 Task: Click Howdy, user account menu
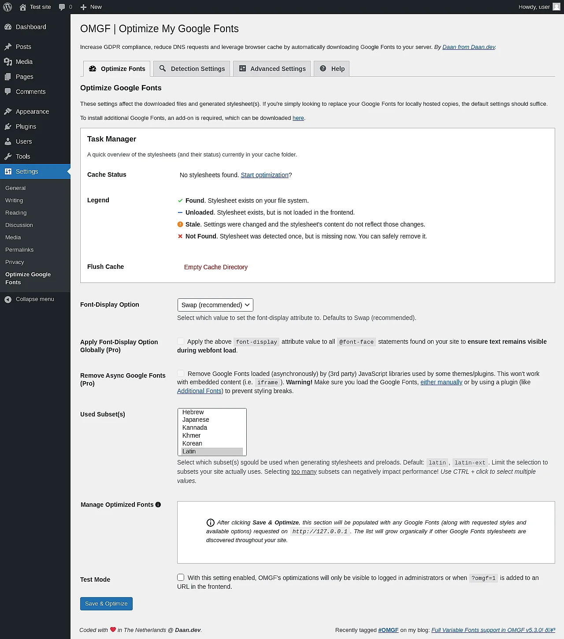pos(539,7)
